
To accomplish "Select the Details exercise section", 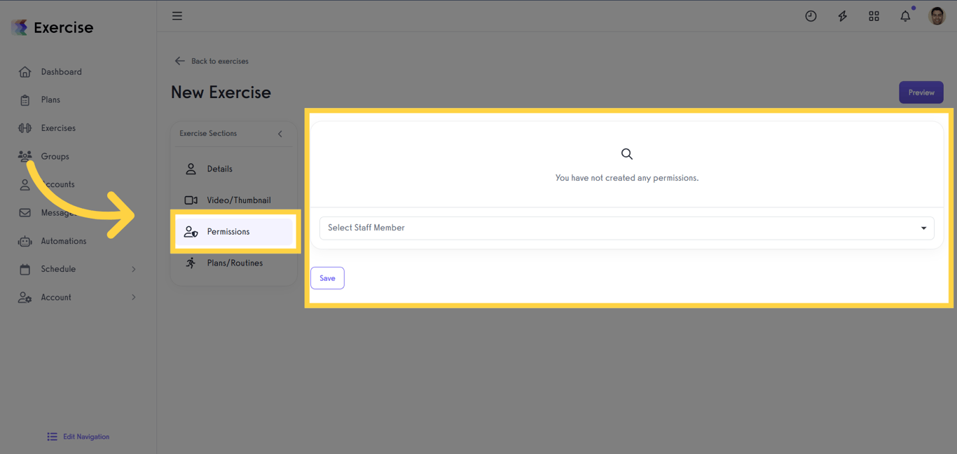I will click(219, 168).
